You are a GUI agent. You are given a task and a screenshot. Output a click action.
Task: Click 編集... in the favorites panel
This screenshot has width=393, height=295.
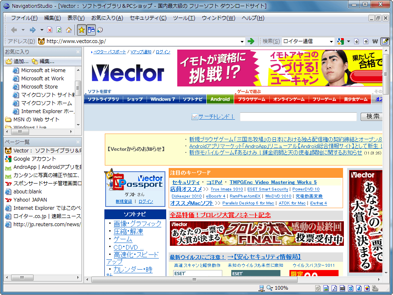(x=43, y=61)
